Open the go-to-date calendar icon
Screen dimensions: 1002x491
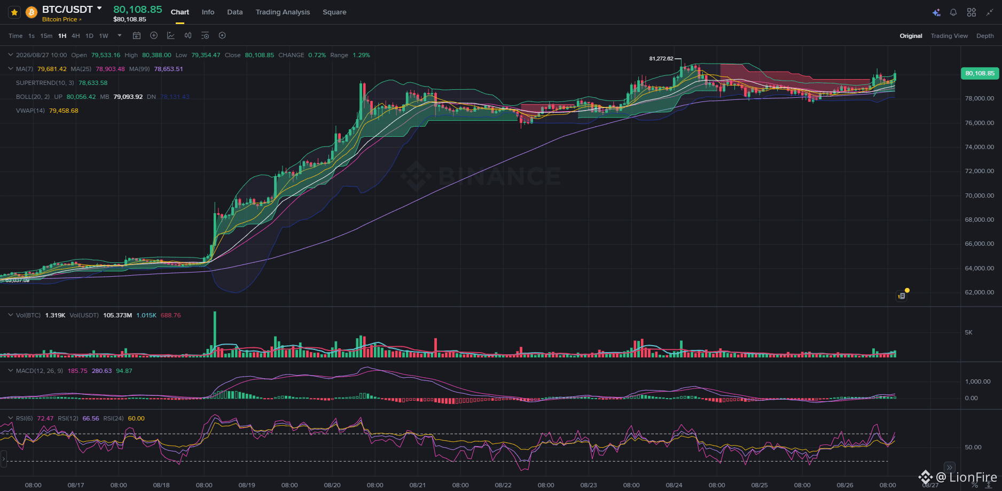137,35
